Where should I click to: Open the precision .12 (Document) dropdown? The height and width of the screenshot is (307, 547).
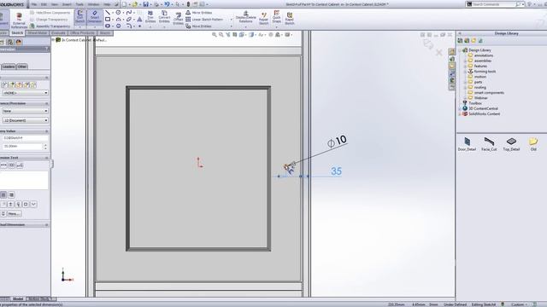click(25, 120)
